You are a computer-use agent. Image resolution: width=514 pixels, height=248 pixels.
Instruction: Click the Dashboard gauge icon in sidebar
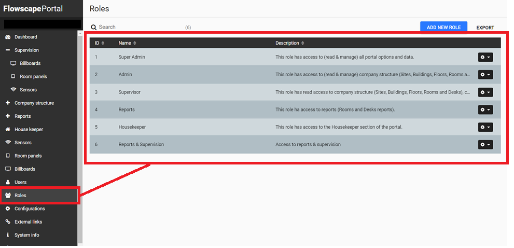click(x=8, y=37)
